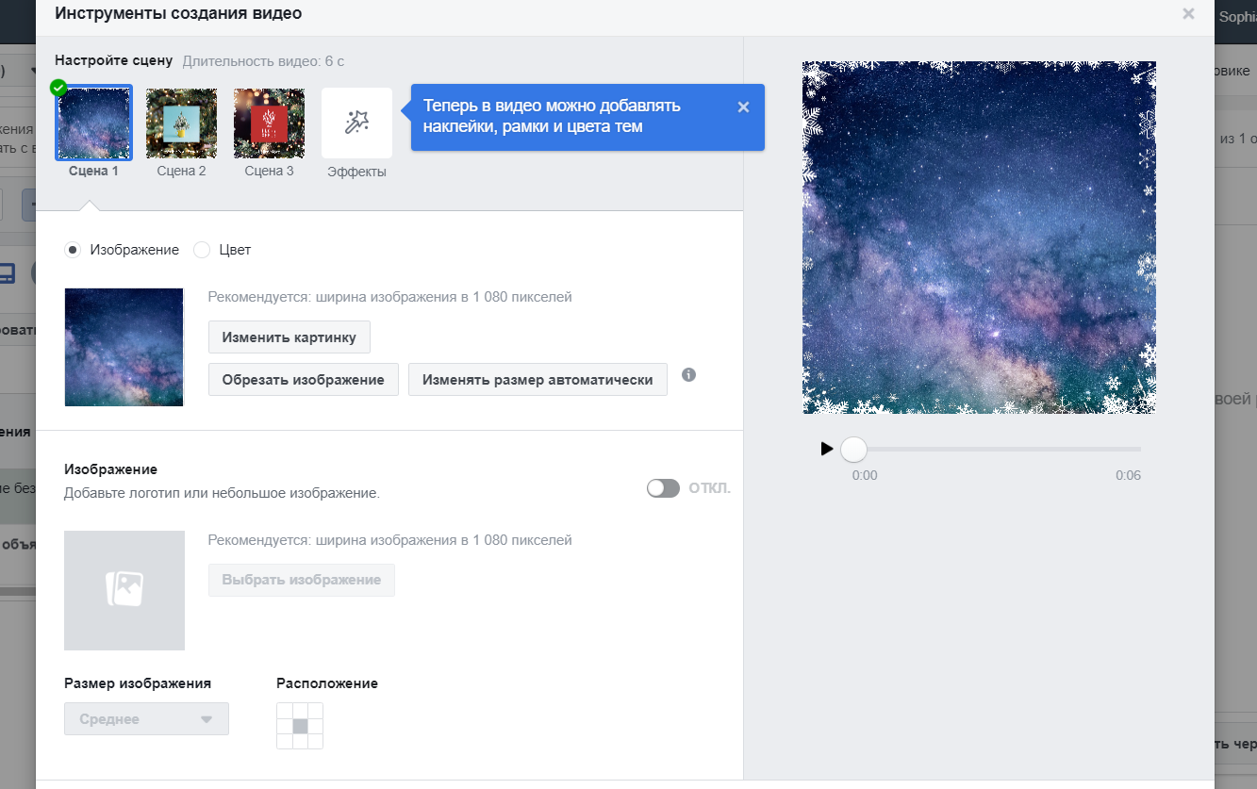
Task: Click the Обрезать изображение button
Action: pyautogui.click(x=304, y=379)
